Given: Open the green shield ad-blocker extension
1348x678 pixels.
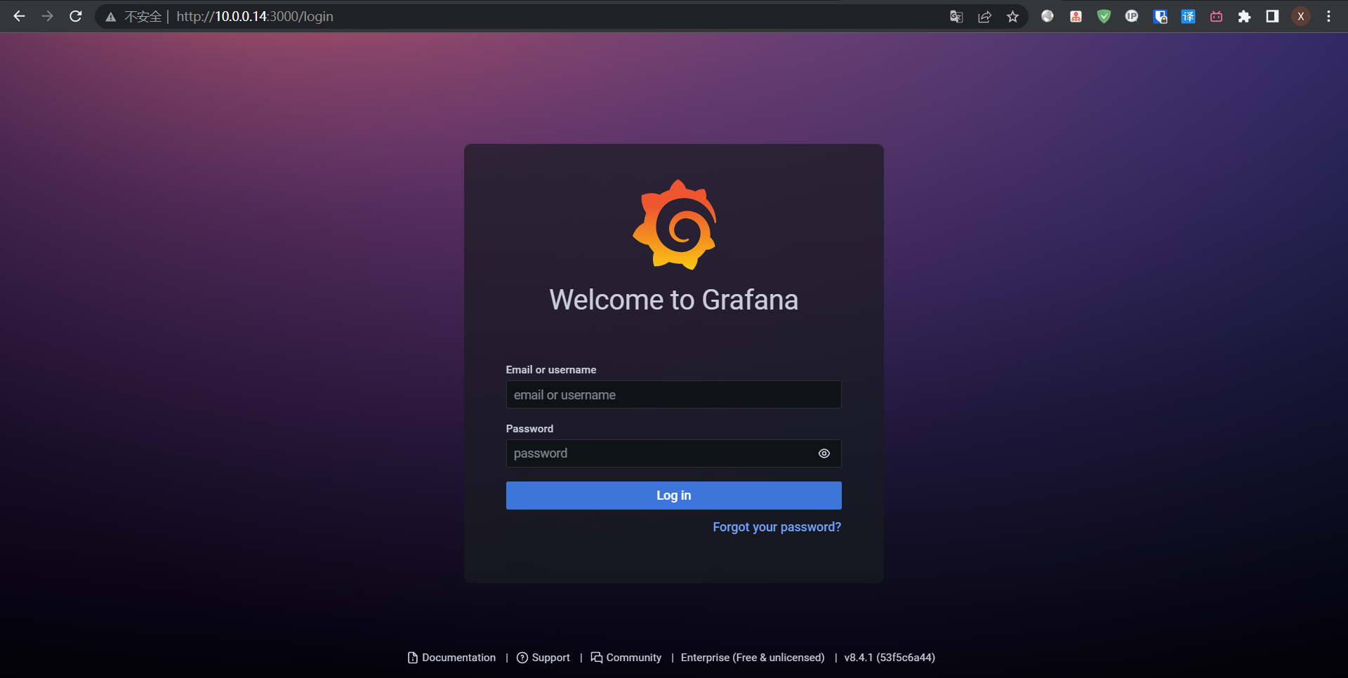Looking at the screenshot, I should (1104, 16).
